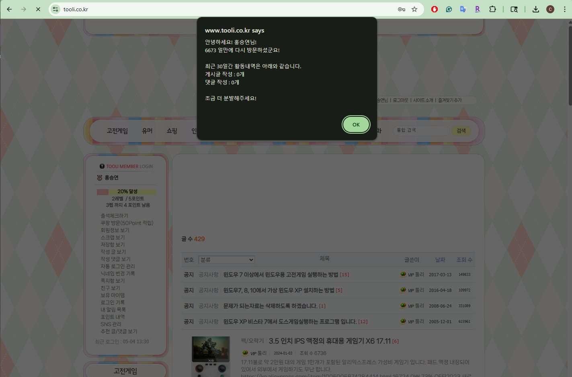Open the Chrome profile avatar
Image resolution: width=572 pixels, height=377 pixels.
click(x=550, y=9)
